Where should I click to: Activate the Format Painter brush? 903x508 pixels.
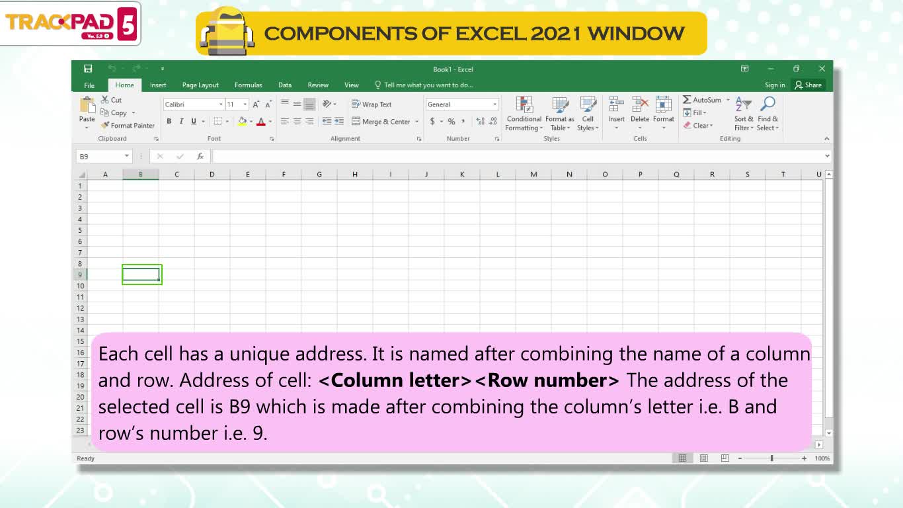coord(128,125)
